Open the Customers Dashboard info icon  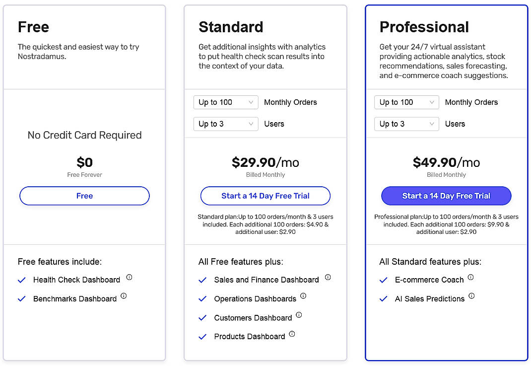(298, 315)
